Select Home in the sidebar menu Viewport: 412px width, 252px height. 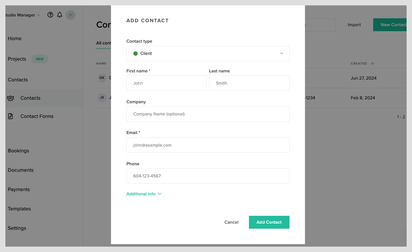tap(14, 38)
